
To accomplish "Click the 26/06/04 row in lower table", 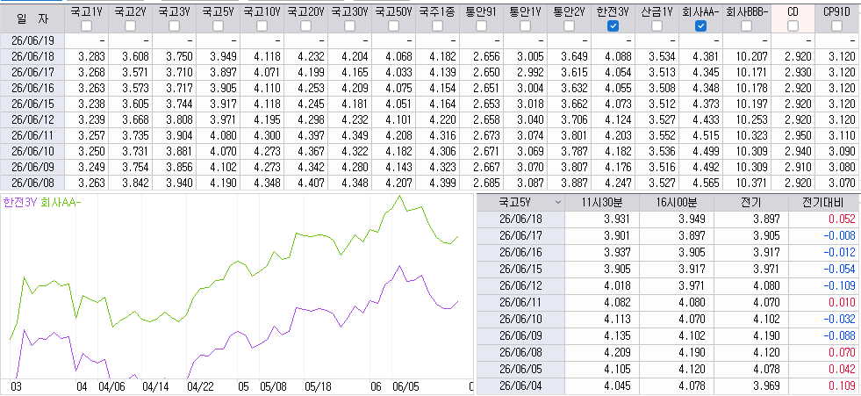I will pos(668,386).
